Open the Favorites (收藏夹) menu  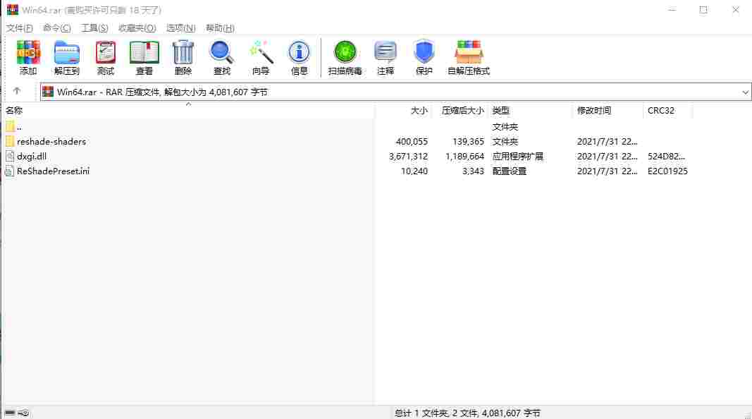click(x=137, y=28)
